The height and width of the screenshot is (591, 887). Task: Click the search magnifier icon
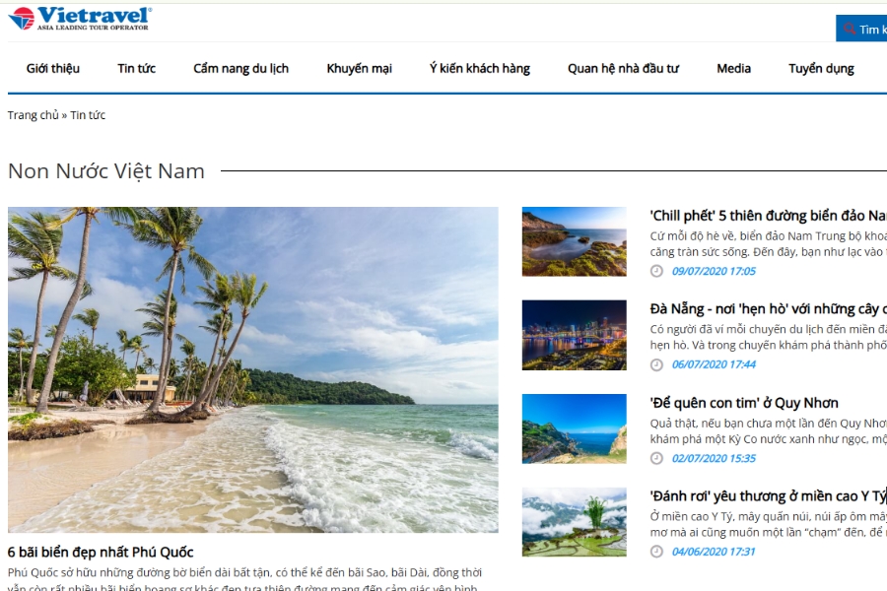click(850, 29)
